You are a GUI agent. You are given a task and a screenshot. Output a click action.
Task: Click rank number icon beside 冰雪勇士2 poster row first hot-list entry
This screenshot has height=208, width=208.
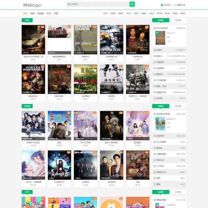(154, 28)
